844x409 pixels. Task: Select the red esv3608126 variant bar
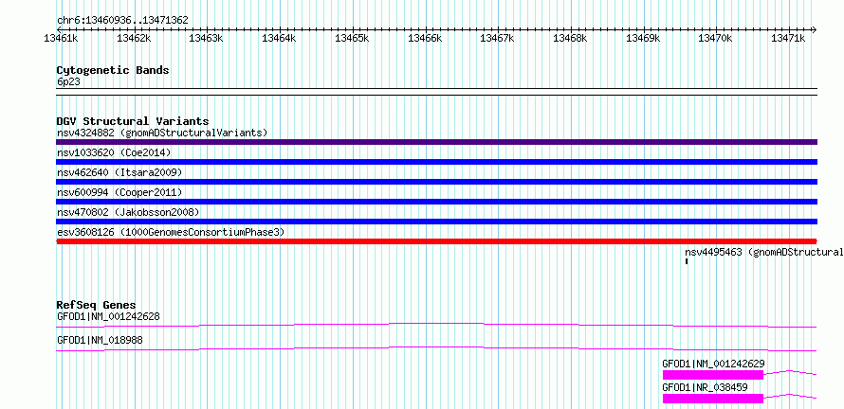[x=436, y=241]
